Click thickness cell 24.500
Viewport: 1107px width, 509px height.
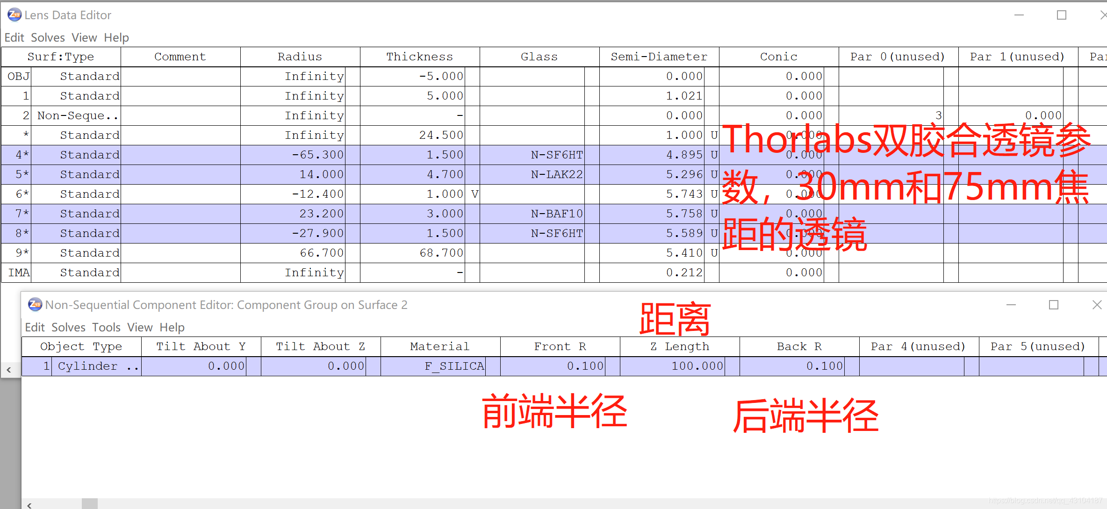(413, 135)
